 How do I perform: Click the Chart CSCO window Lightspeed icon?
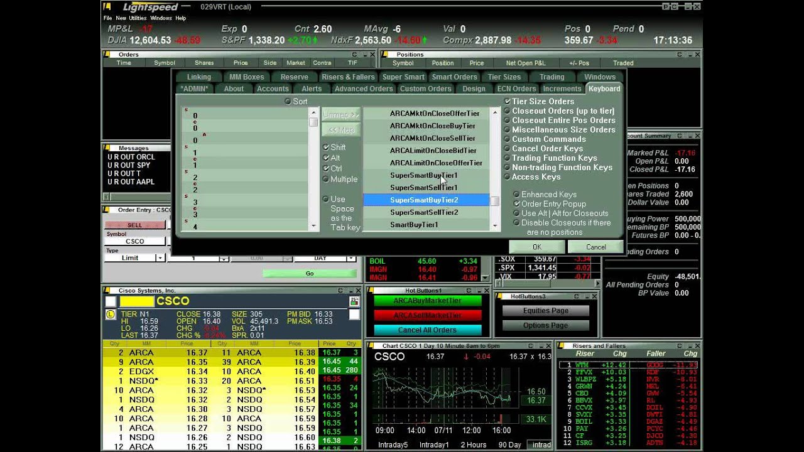[371, 345]
